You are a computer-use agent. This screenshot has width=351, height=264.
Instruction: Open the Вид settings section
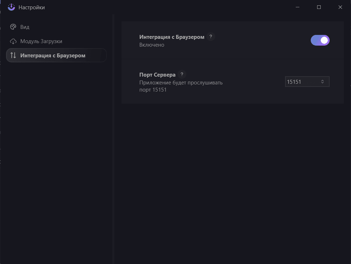[25, 27]
